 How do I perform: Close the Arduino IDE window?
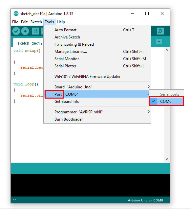[x=162, y=13]
